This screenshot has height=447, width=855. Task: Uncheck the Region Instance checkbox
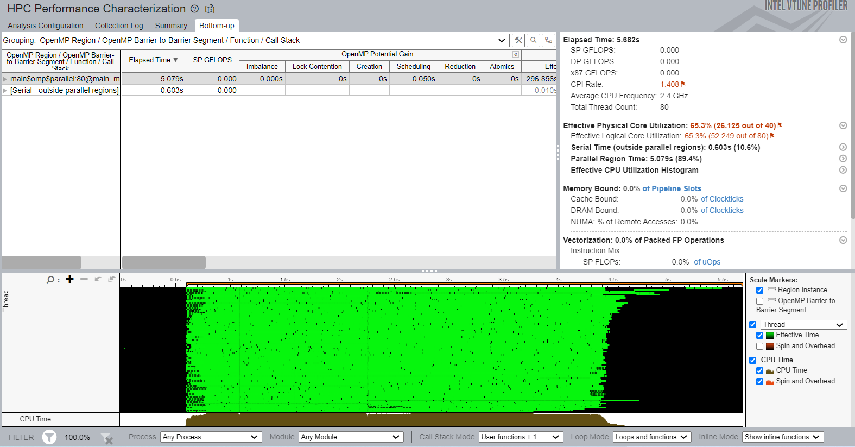point(759,291)
